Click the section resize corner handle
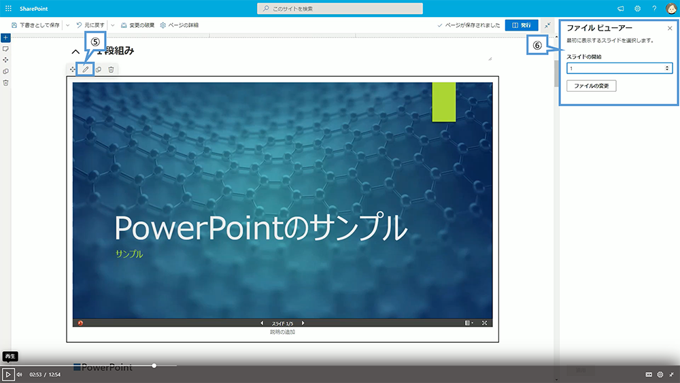The image size is (680, 383). [x=490, y=59]
